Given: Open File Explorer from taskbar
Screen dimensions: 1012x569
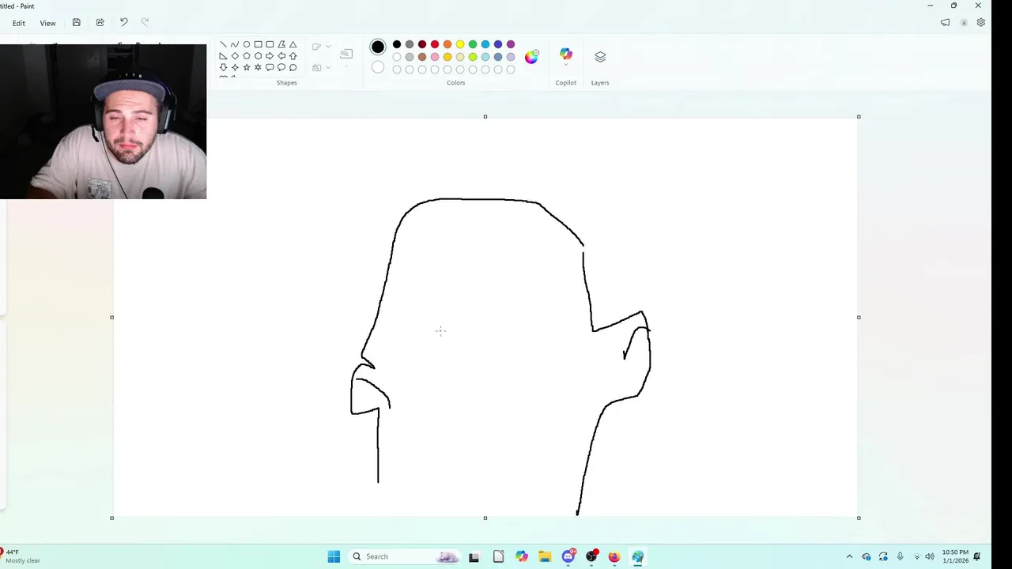Looking at the screenshot, I should [x=545, y=556].
